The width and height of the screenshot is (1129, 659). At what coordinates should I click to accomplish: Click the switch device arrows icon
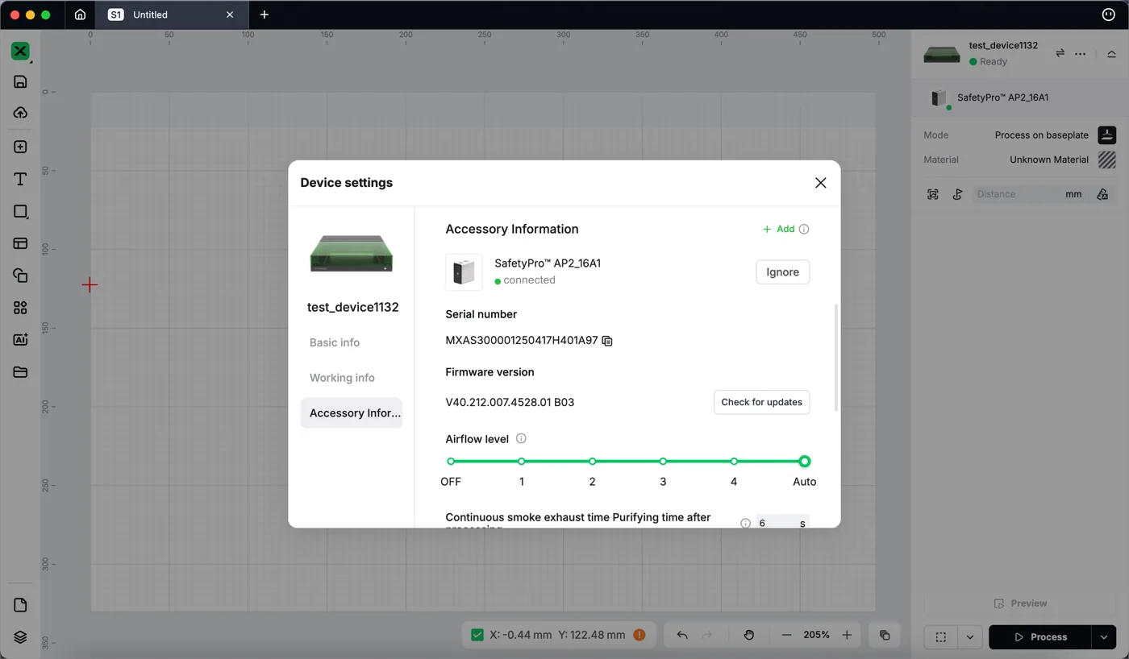pyautogui.click(x=1060, y=53)
